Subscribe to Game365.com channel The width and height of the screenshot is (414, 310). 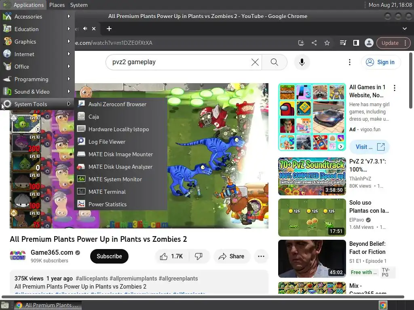(109, 256)
